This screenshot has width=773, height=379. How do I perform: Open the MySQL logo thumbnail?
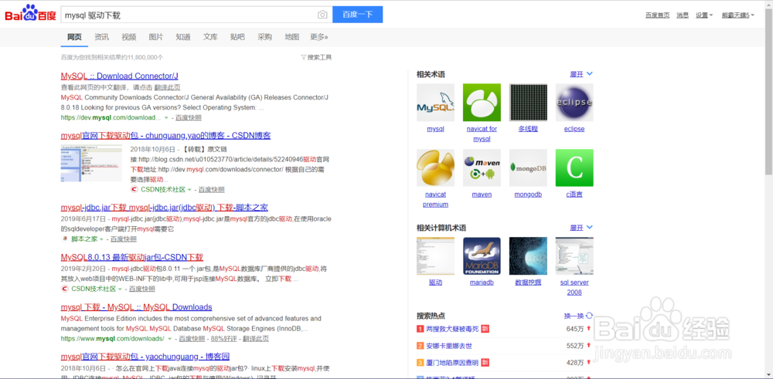pos(435,103)
